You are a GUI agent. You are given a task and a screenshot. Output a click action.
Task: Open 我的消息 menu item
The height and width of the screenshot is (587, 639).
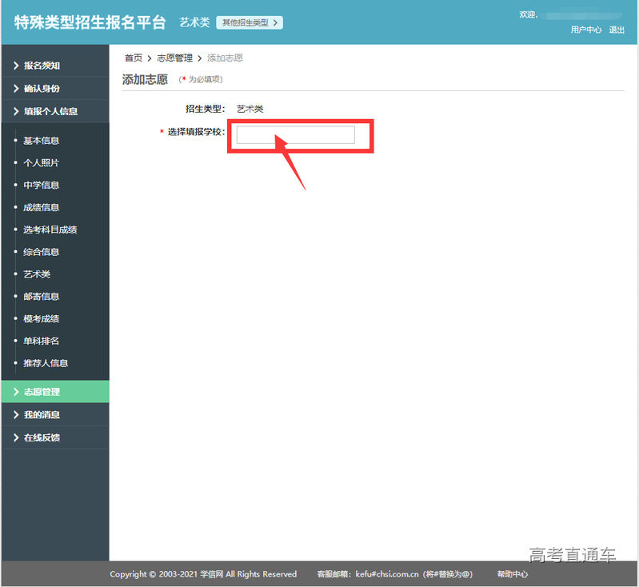(x=42, y=415)
